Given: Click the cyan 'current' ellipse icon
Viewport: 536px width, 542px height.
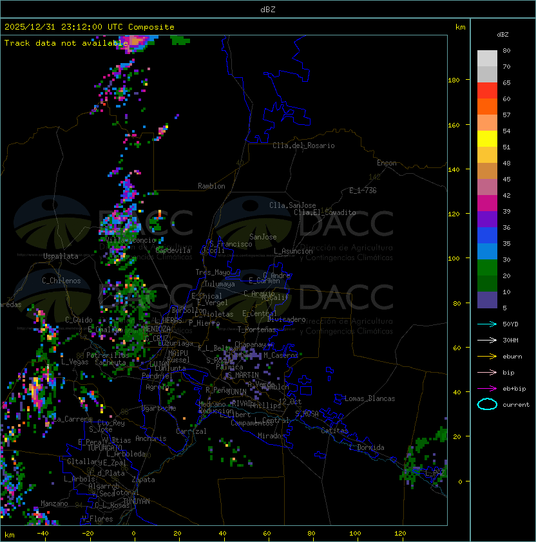Looking at the screenshot, I should 487,404.
